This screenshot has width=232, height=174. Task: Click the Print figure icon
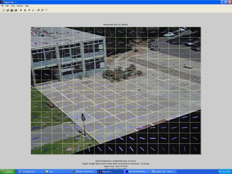pyautogui.click(x=16, y=10)
